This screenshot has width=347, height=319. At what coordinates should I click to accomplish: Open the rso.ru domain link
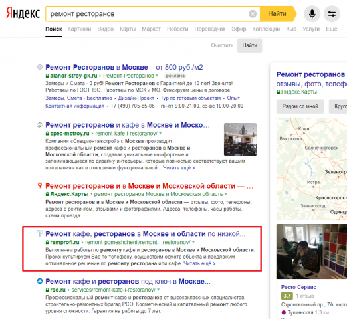coord(58,290)
